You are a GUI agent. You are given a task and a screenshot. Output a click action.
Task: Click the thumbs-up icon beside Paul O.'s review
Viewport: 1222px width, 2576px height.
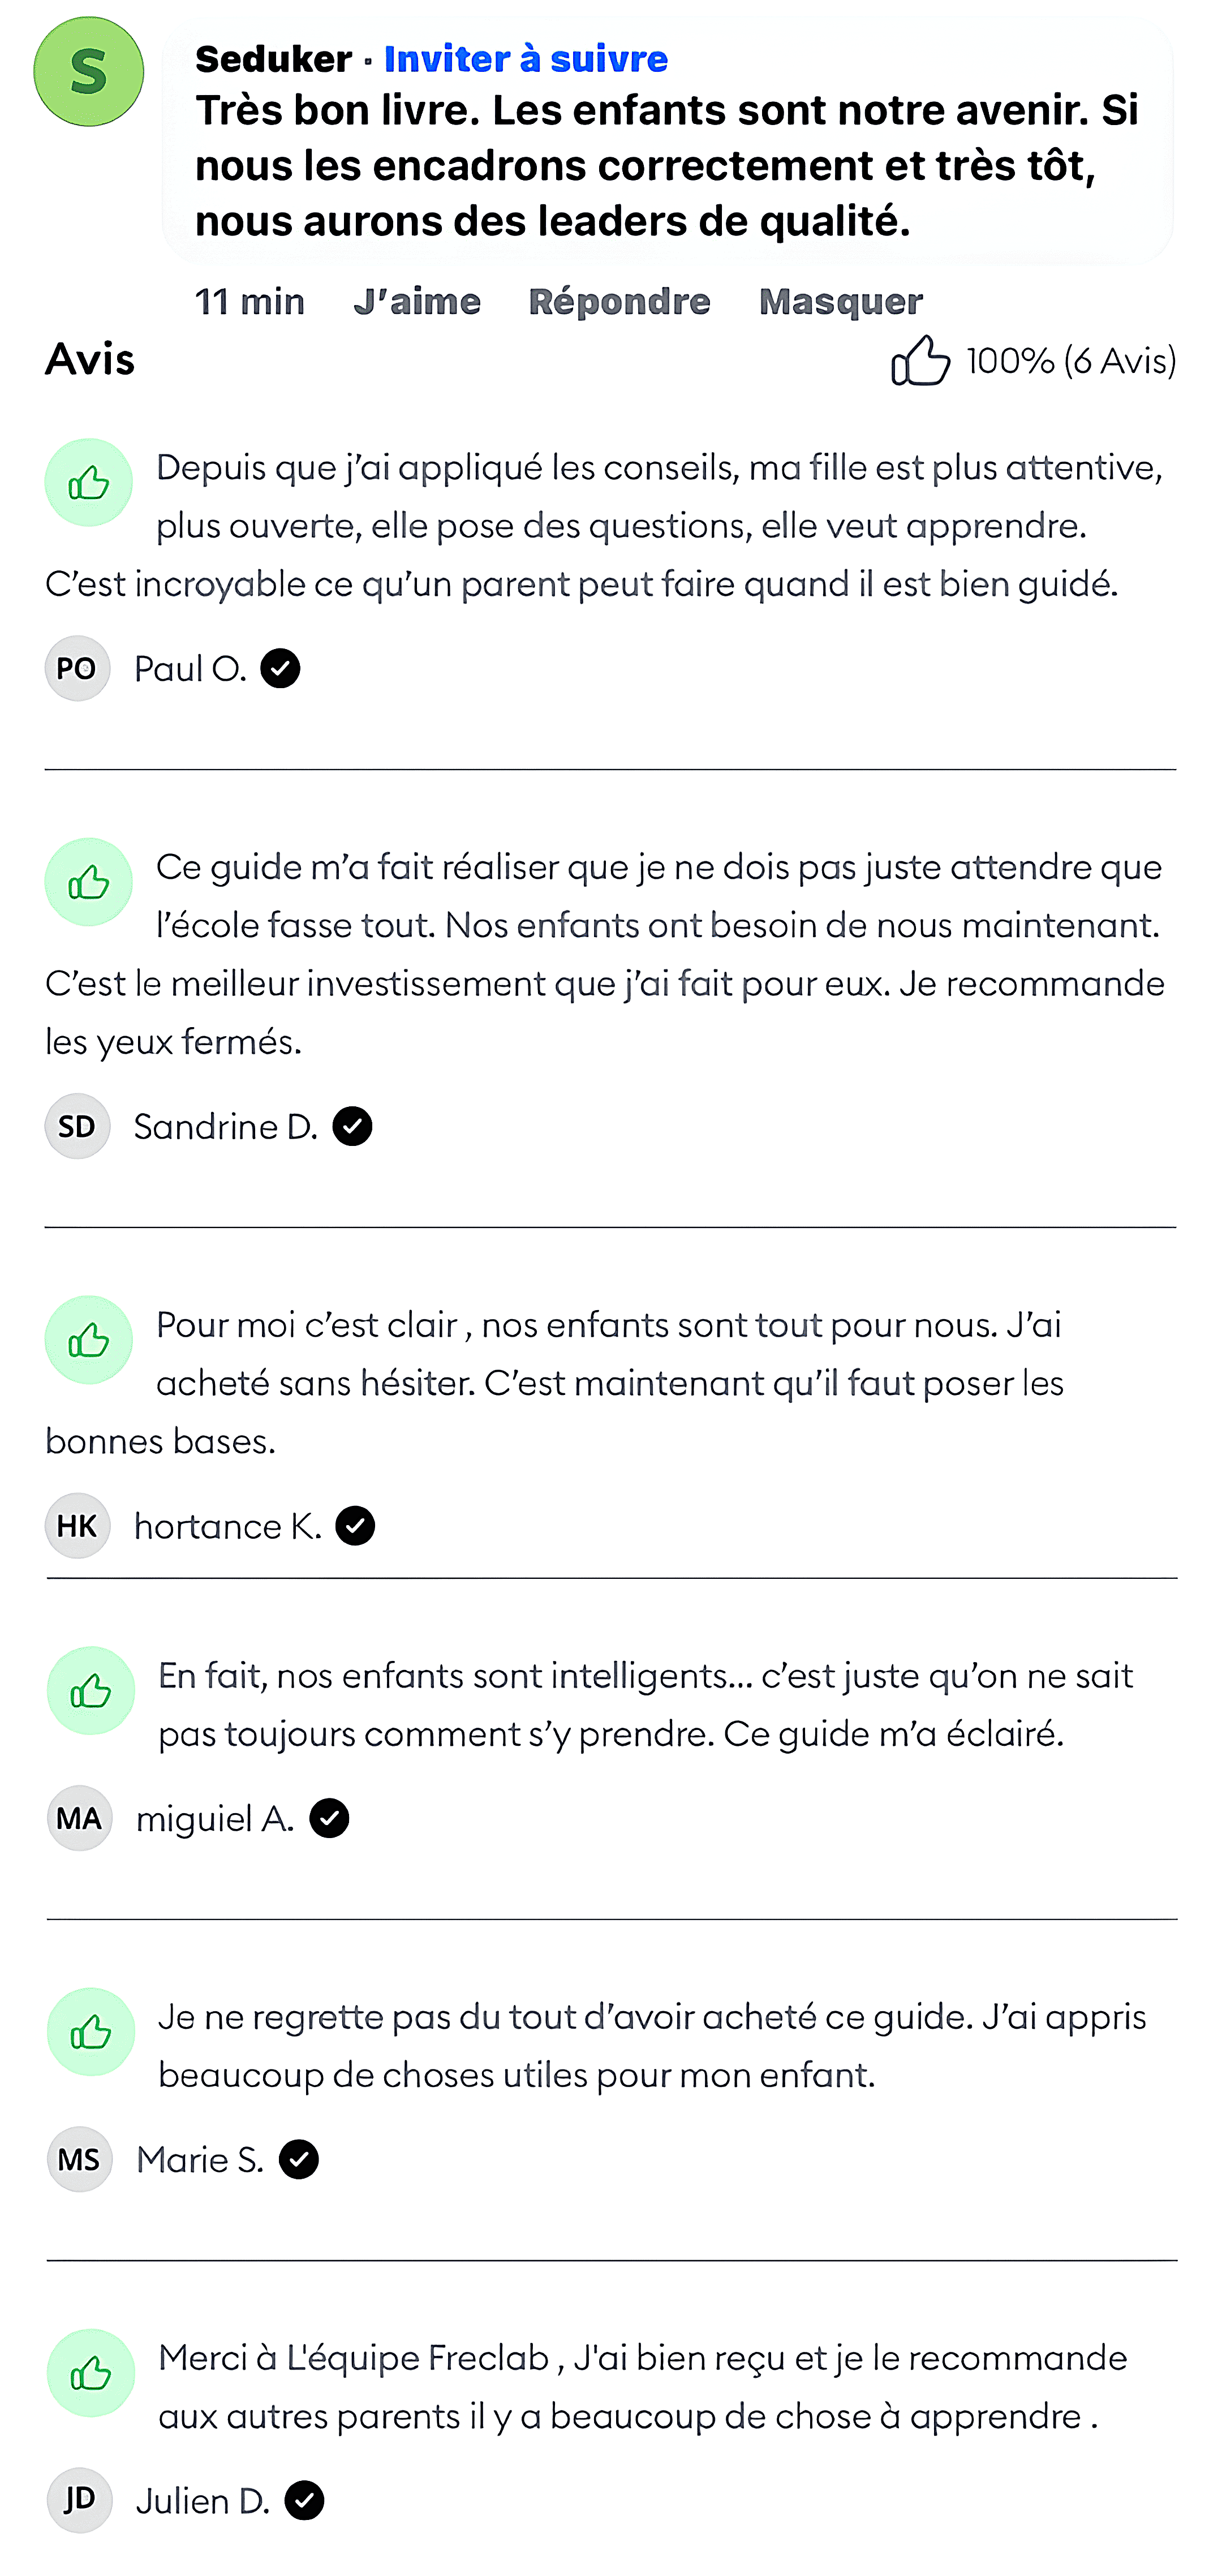pyautogui.click(x=89, y=482)
